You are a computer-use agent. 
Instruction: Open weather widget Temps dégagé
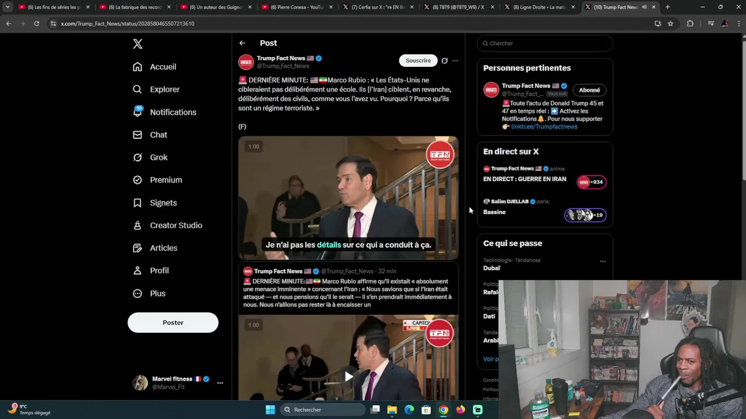point(29,410)
